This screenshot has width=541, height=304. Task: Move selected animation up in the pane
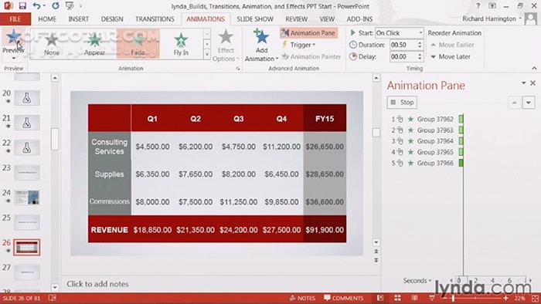[x=515, y=103]
